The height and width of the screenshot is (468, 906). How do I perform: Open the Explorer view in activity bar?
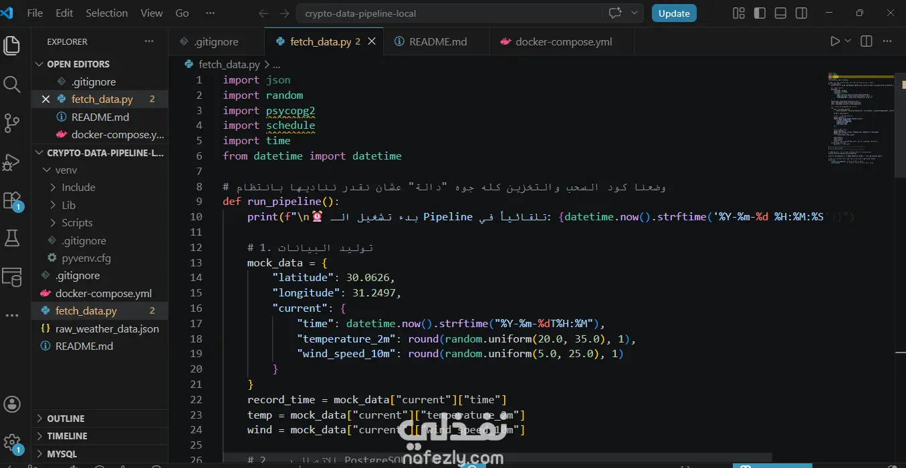[x=12, y=46]
